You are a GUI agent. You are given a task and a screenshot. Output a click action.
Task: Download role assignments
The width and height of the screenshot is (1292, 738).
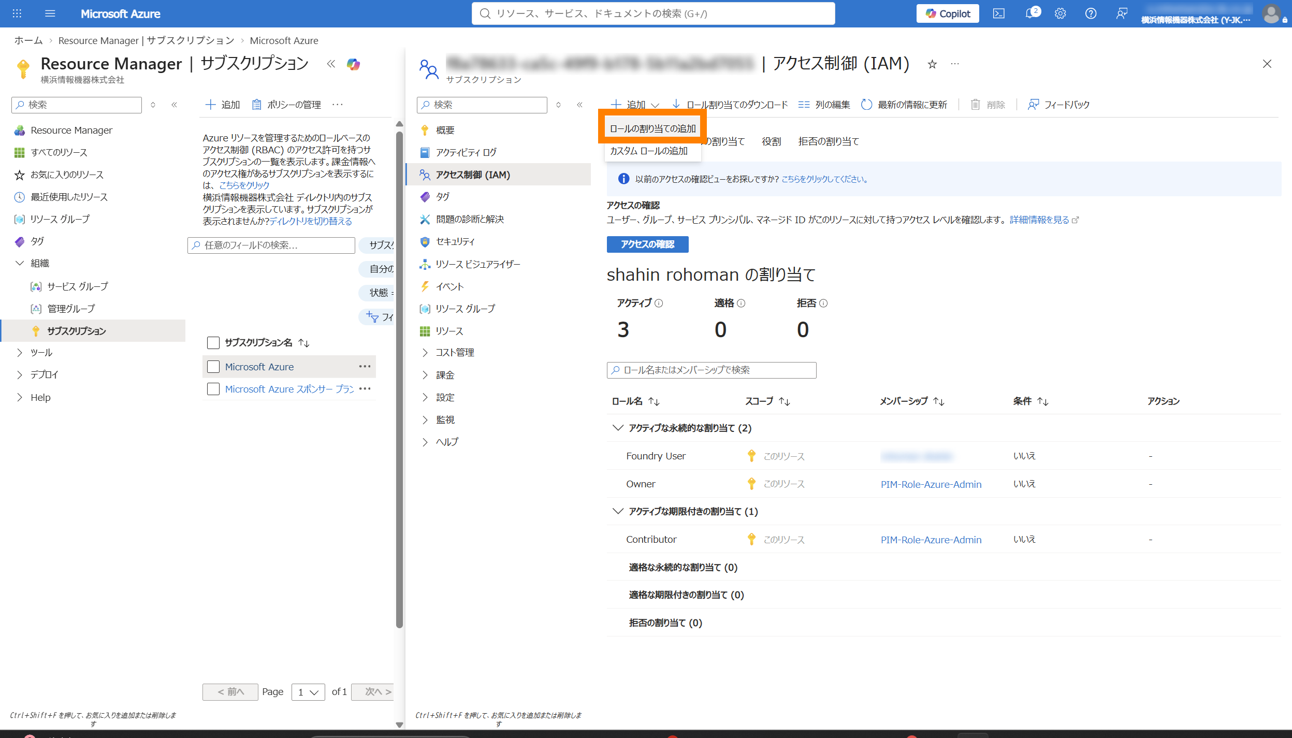click(730, 105)
